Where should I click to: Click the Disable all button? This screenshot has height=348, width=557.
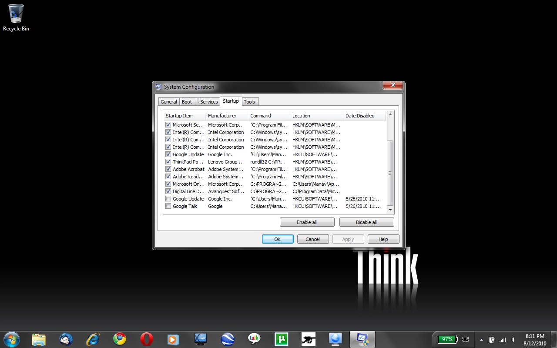pos(366,222)
